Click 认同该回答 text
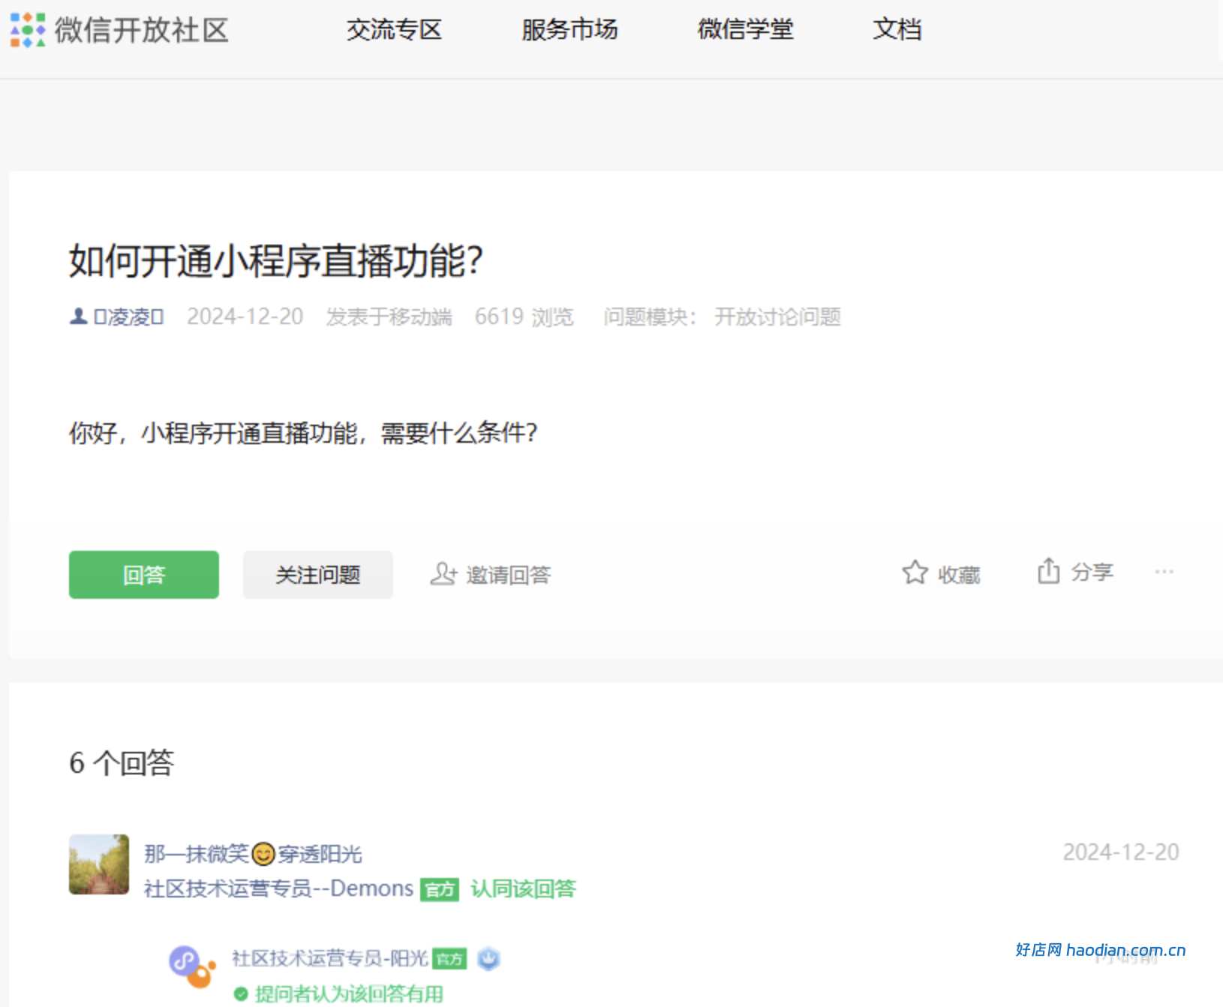1223x1007 pixels. tap(523, 888)
